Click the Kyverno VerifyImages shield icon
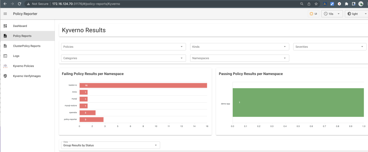This screenshot has height=152, width=368. pyautogui.click(x=5, y=76)
